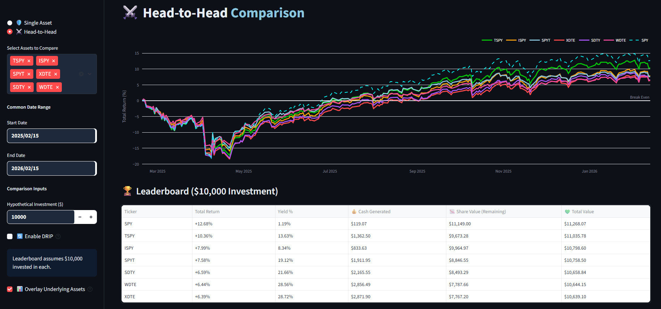661x309 pixels.
Task: Hide the dashed SPY series via the legend
Action: [x=639, y=40]
